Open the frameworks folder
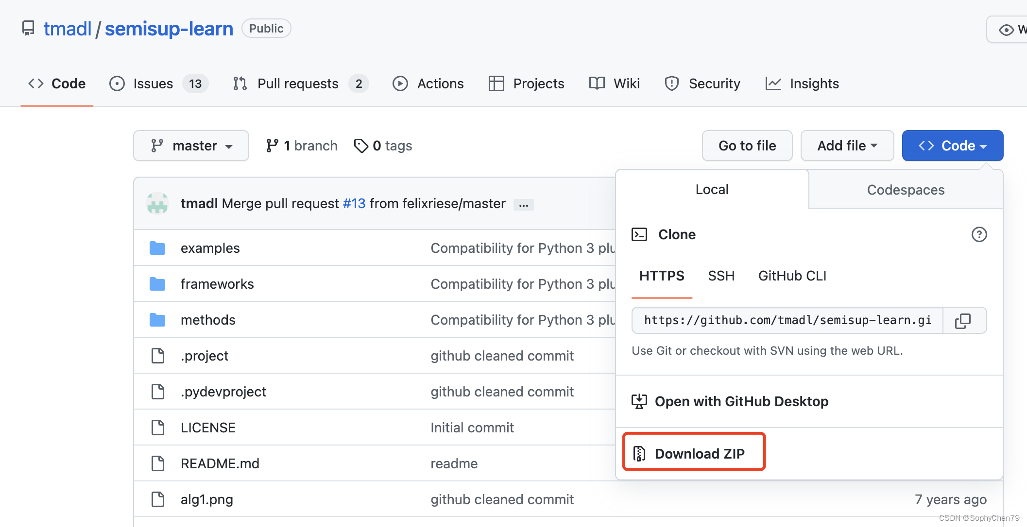This screenshot has height=527, width=1027. 217,284
